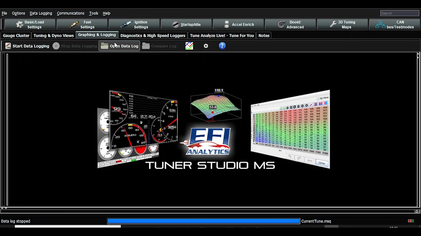Click the colored tuning table image
The width and height of the screenshot is (421, 236).
(290, 129)
